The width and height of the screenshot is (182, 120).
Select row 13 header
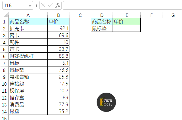(x=4, y=105)
